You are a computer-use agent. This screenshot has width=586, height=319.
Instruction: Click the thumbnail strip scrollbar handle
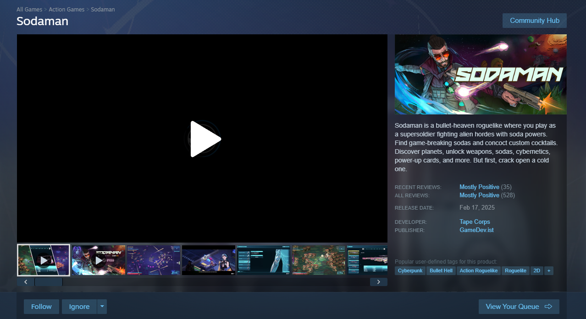49,282
